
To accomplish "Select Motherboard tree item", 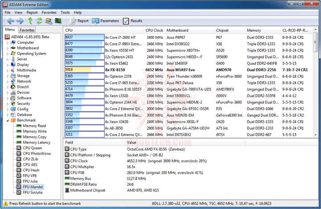I will (28, 48).
